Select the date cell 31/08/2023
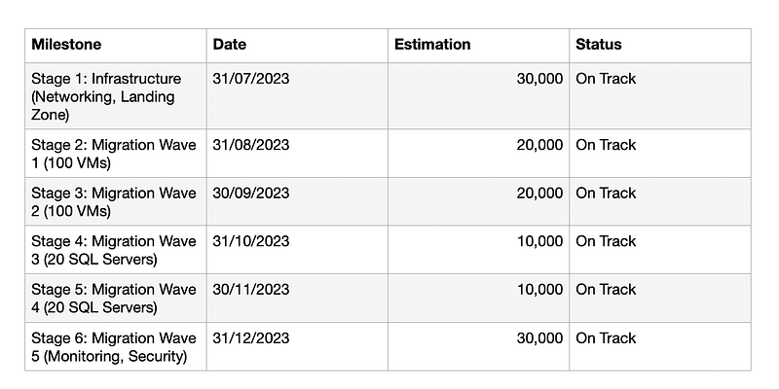This screenshot has width=779, height=389. [x=251, y=145]
